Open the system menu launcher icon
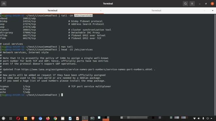 pos(3,118)
